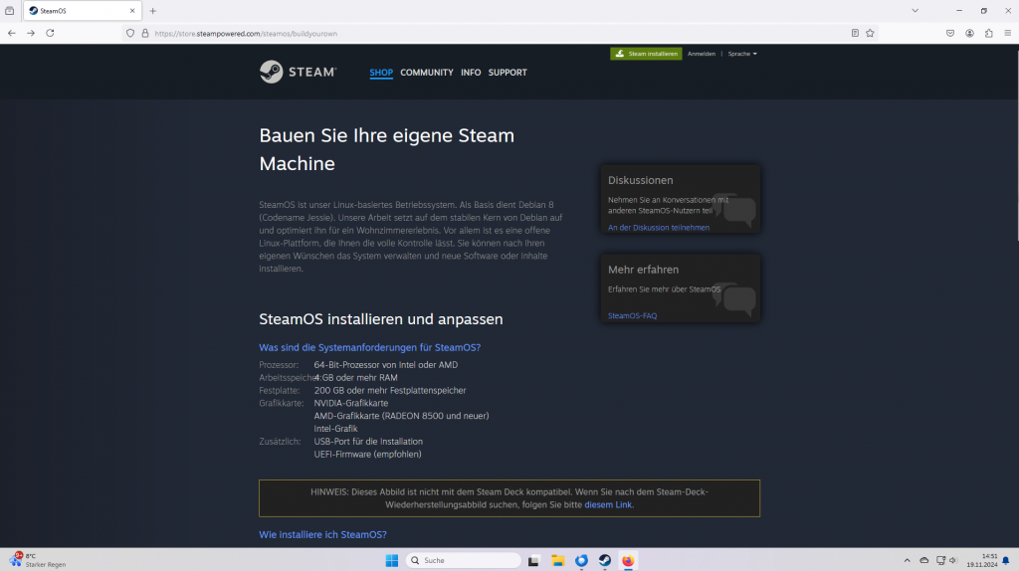Open the Firefox extensions puzzle icon

click(x=988, y=33)
